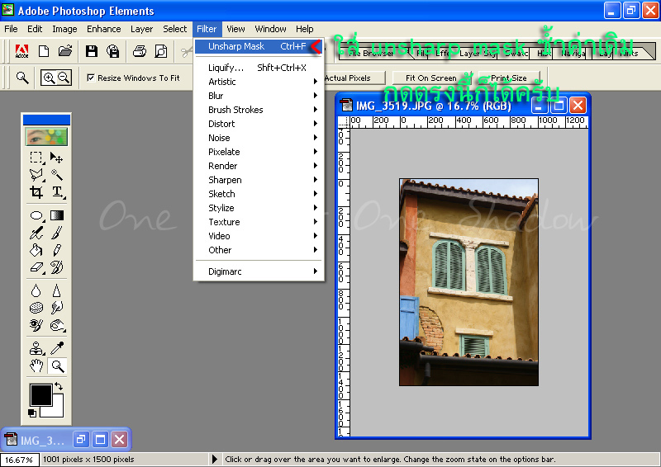Click the Fit On Screen button
This screenshot has height=467, width=661.
tap(431, 78)
